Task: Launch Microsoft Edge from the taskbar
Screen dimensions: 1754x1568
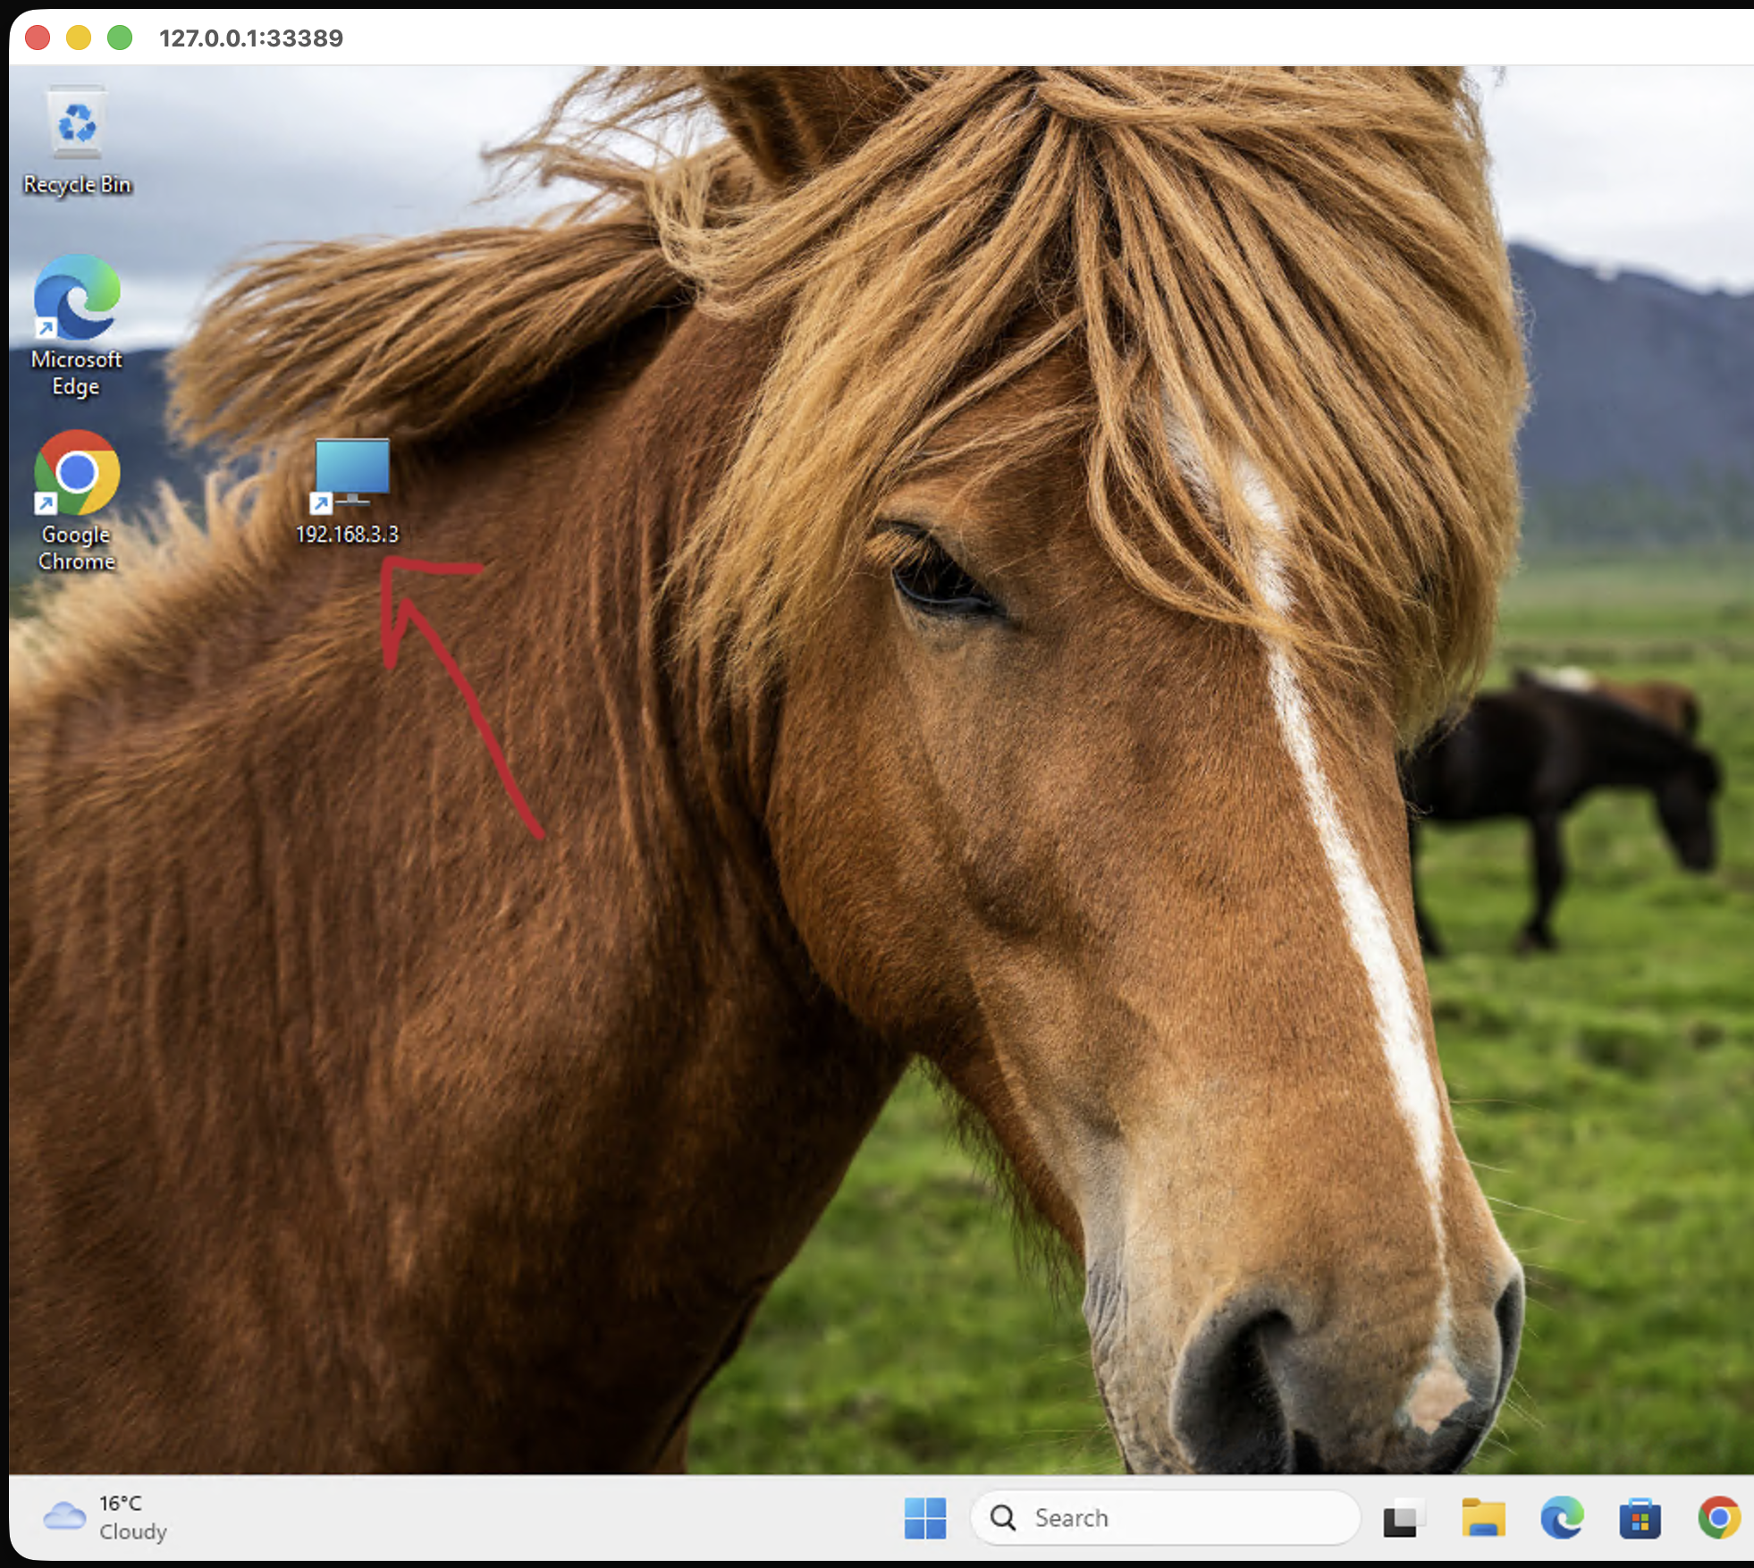Action: point(1562,1518)
